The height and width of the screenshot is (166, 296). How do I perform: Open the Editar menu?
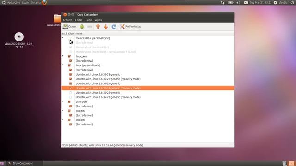79,20
